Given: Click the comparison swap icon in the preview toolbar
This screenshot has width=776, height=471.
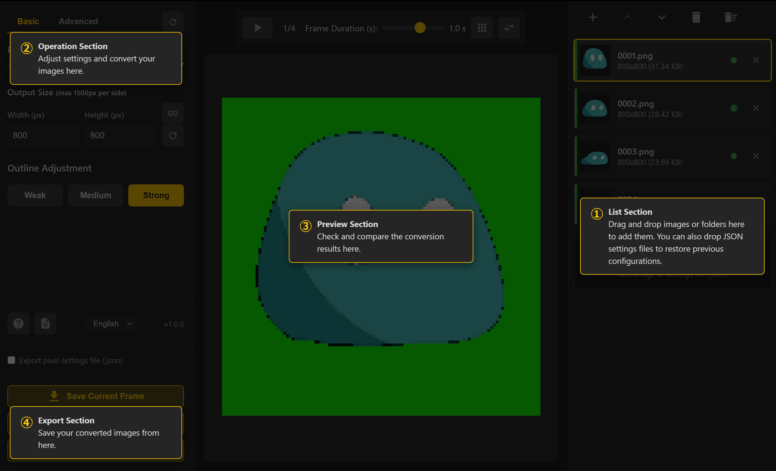Looking at the screenshot, I should [509, 28].
